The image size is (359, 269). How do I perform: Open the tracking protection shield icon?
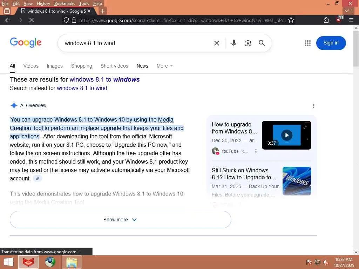pyautogui.click(x=66, y=20)
